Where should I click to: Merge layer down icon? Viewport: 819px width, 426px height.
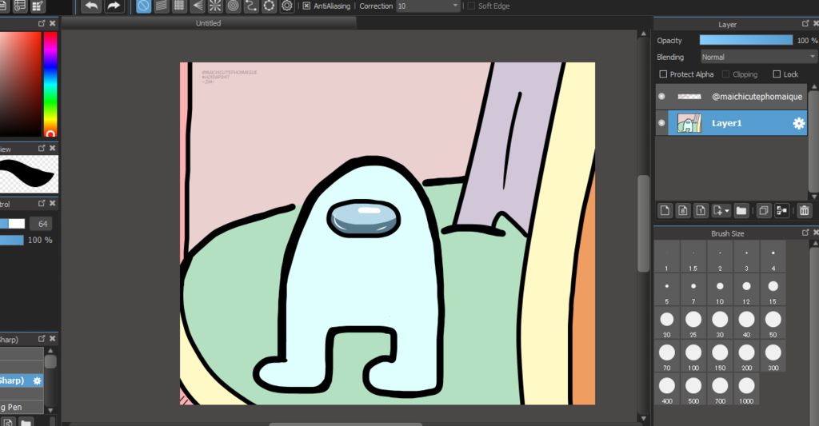[782, 210]
